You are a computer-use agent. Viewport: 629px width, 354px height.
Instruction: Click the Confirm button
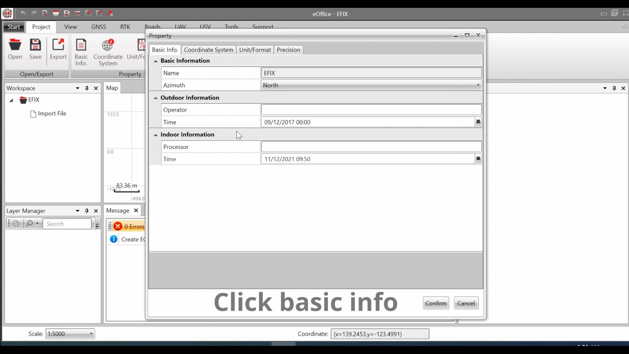[x=436, y=303]
